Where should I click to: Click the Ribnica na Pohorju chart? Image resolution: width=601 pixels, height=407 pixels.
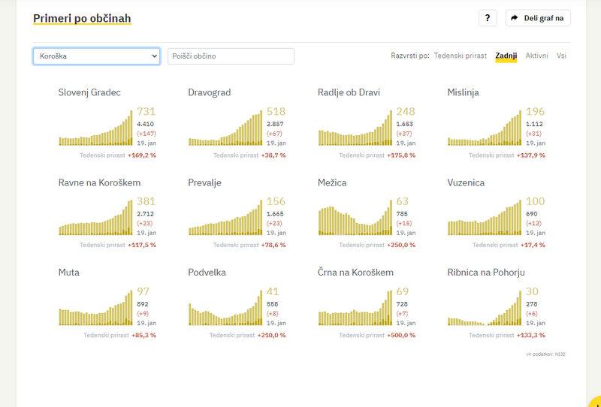point(485,308)
